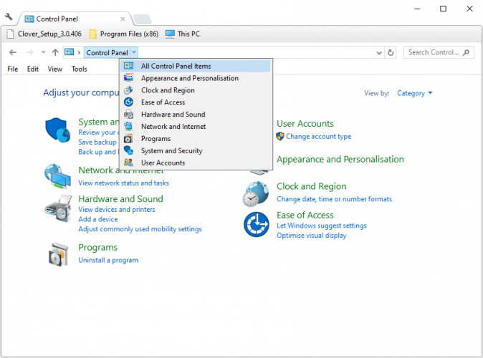Choose System and Security in dropdown list
The image size is (483, 358).
(196, 150)
